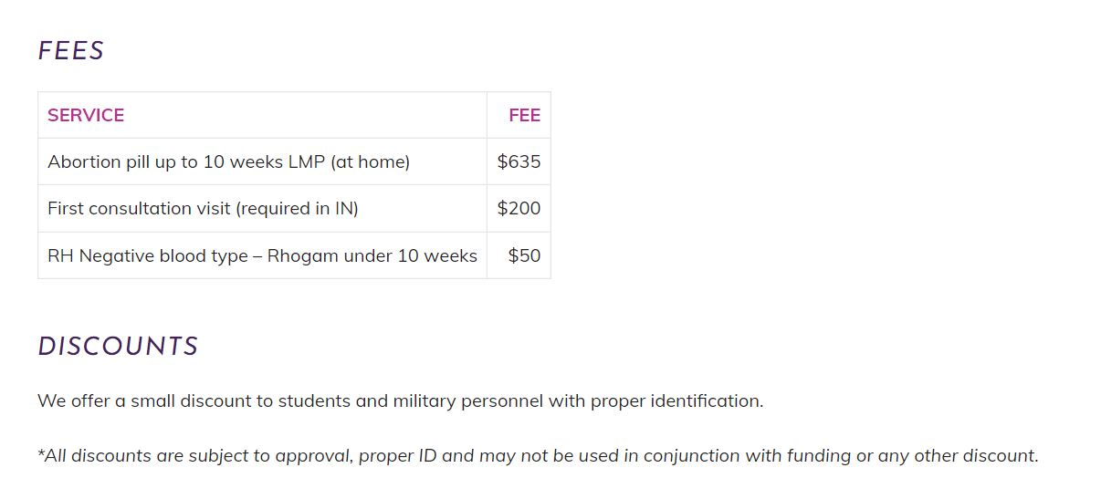Click the FEE column header
The width and height of the screenshot is (1101, 499).
click(525, 115)
